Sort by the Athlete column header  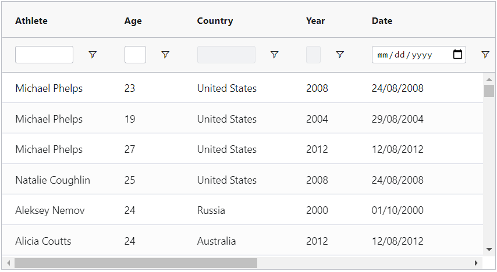pyautogui.click(x=31, y=21)
